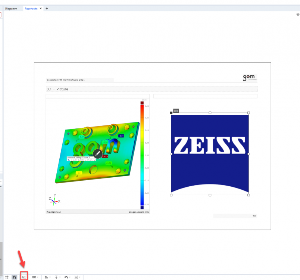Open the fit size dropdown arrow
The image size is (300, 280).
pos(80,277)
